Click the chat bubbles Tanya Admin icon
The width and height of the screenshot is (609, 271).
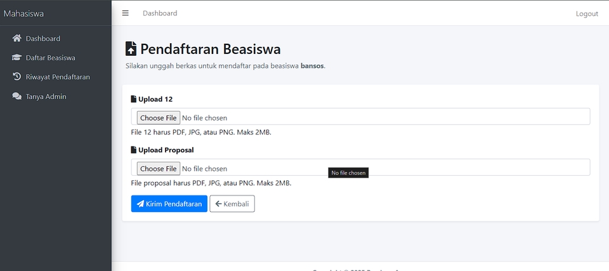pyautogui.click(x=17, y=96)
